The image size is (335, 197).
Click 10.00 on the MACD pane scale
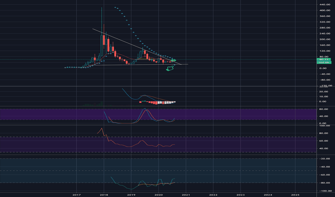(323, 96)
